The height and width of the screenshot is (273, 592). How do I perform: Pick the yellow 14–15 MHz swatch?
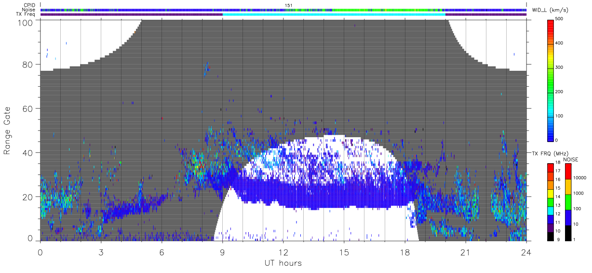click(x=551, y=194)
